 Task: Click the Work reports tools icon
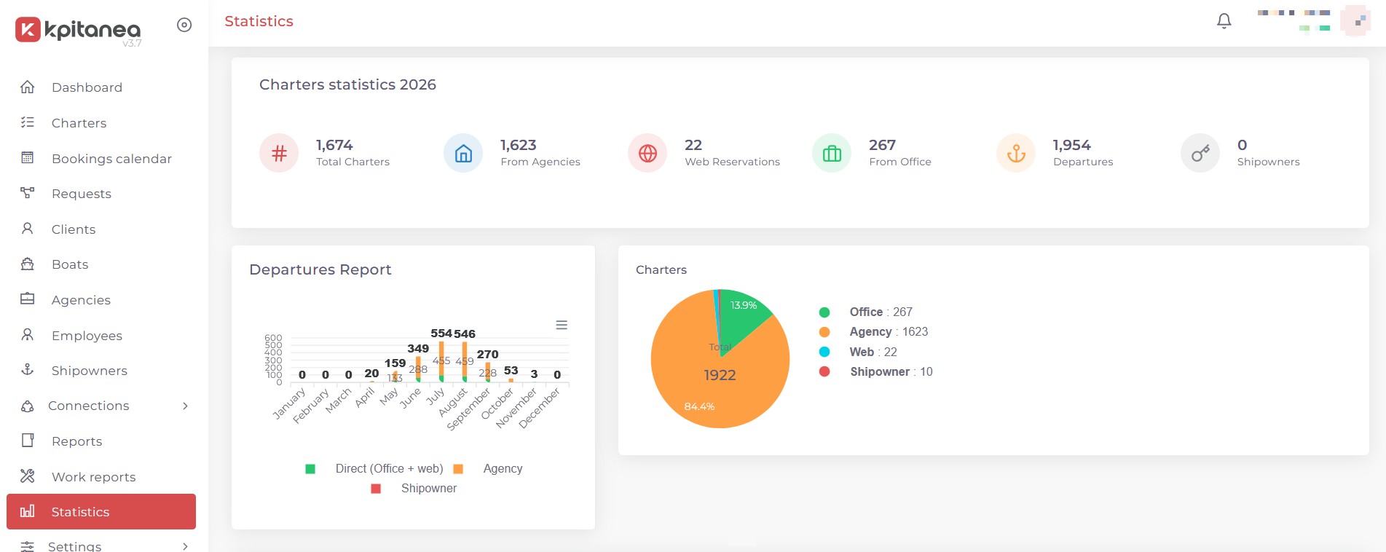tap(28, 476)
